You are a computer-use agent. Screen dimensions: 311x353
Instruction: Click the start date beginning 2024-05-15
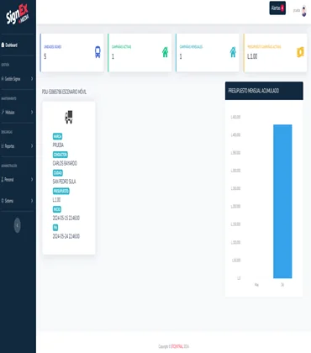pos(66,218)
